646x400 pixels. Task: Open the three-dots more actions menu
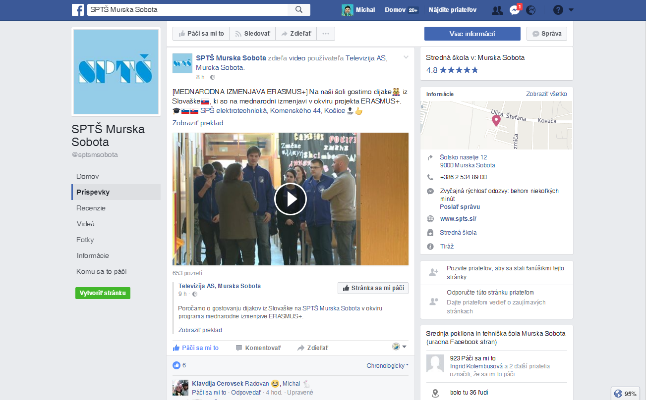(x=326, y=34)
